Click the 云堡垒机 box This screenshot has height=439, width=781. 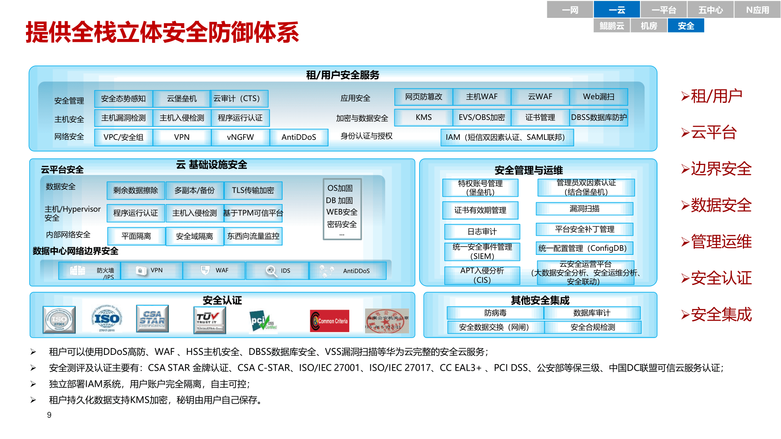click(x=182, y=98)
